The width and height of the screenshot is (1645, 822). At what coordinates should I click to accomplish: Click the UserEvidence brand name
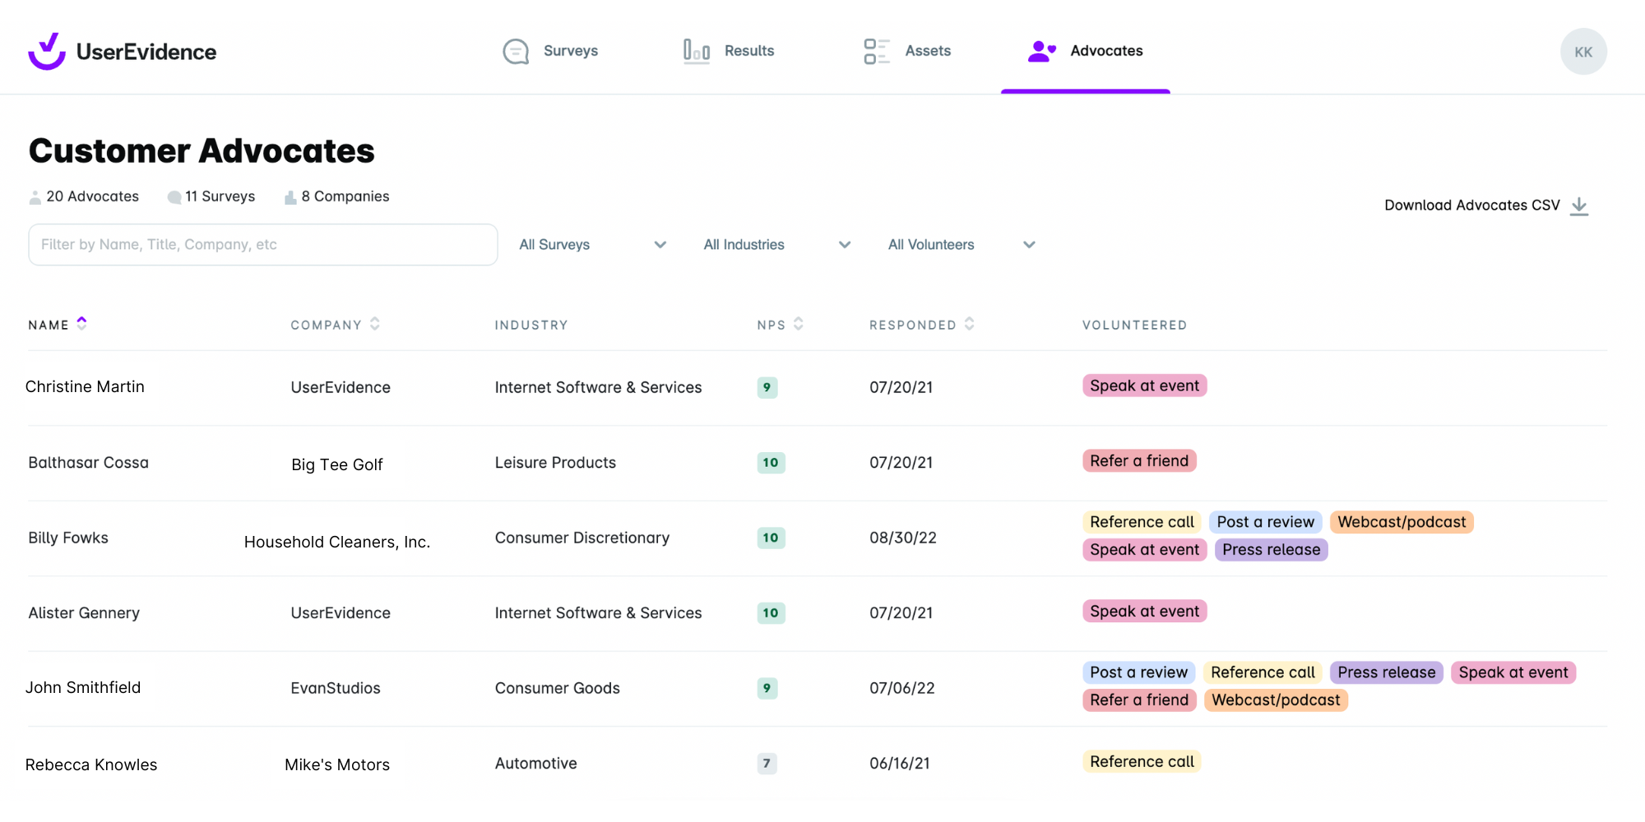146,52
